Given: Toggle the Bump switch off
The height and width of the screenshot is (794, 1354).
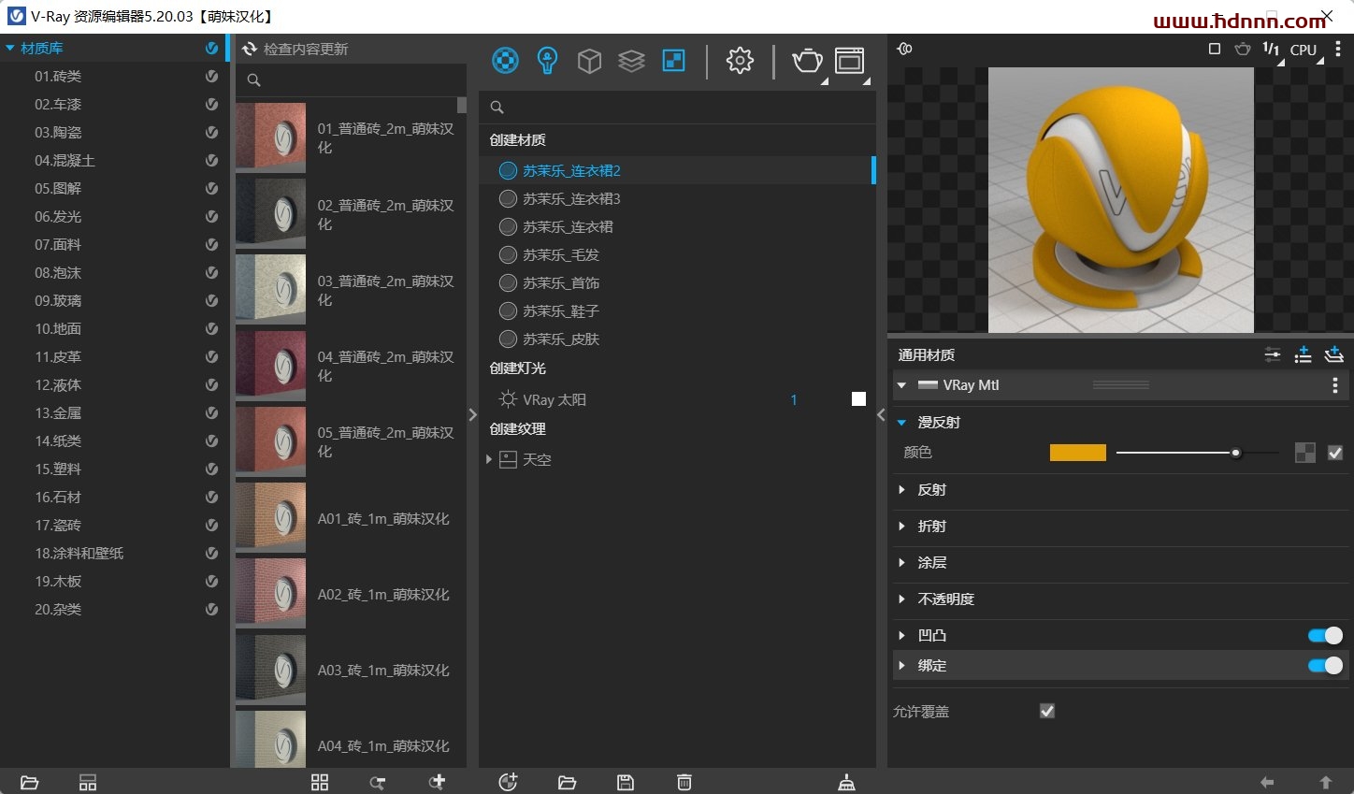Looking at the screenshot, I should pyautogui.click(x=1325, y=636).
